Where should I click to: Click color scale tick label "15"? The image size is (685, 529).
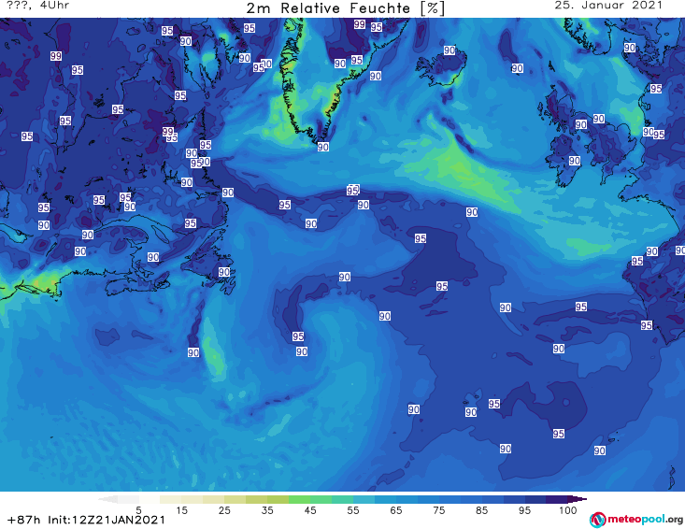click(181, 510)
